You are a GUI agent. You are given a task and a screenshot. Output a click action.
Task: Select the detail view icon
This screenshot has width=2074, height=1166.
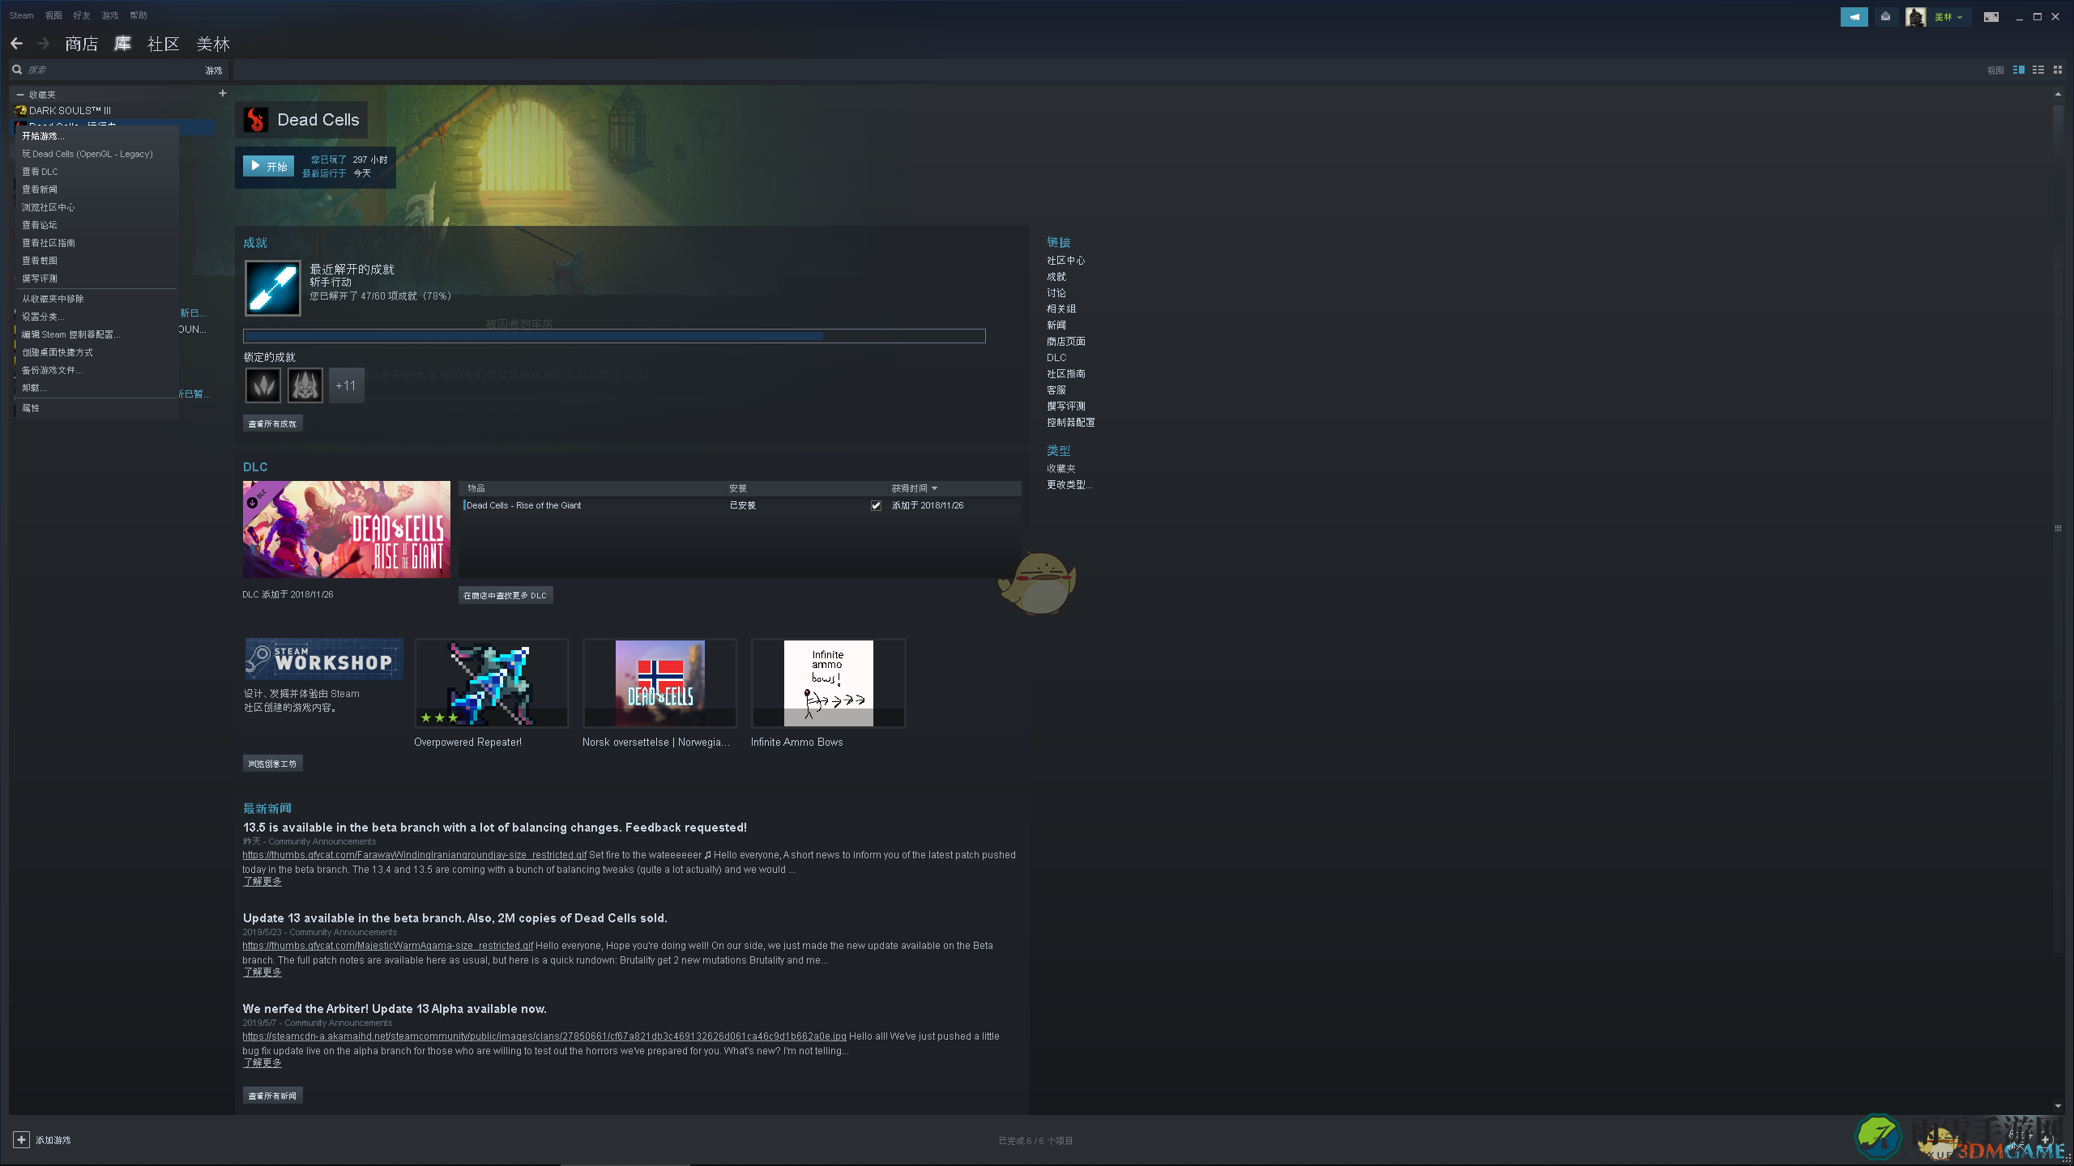[2018, 70]
